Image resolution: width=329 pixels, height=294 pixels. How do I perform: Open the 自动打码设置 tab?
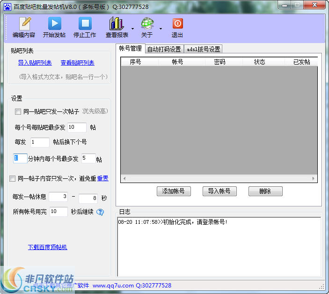pos(164,49)
